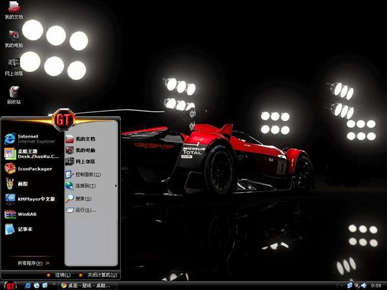The width and height of the screenshot is (387, 290).
Task: Expand 所有程序(P) all programs list
Action: [x=33, y=263]
